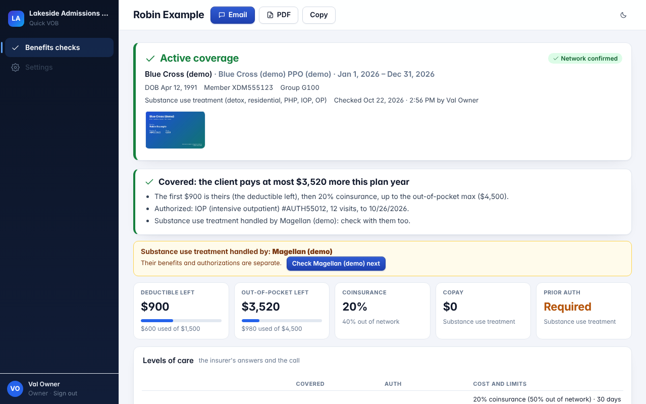Screen dimensions: 646x404
Task: Click the Deductible left progress bar
Action: [181, 321]
